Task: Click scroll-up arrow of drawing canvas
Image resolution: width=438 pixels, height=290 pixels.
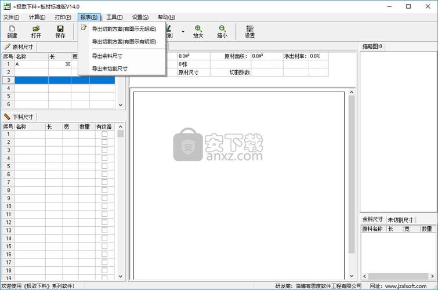Action: (x=352, y=92)
